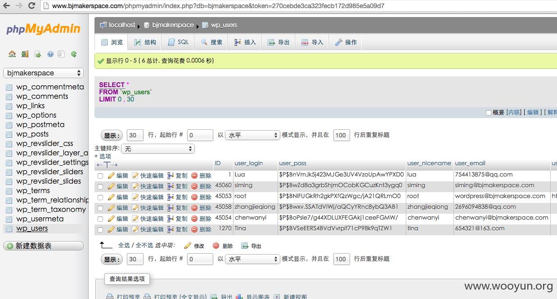Viewport: 557px width, 299px height.
Task: Click the top start row field showing 0
Action: click(200, 135)
